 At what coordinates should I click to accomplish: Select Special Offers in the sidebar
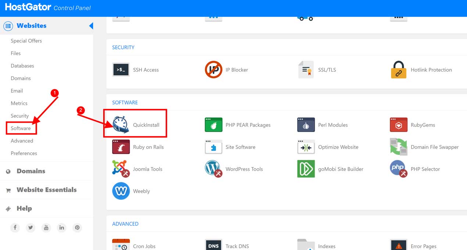(x=26, y=41)
